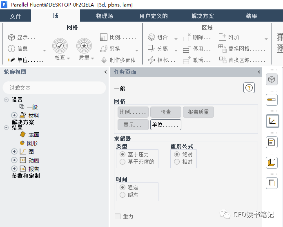Click the axes triad toolbar icon
This screenshot has height=227, width=283.
[x=272, y=121]
